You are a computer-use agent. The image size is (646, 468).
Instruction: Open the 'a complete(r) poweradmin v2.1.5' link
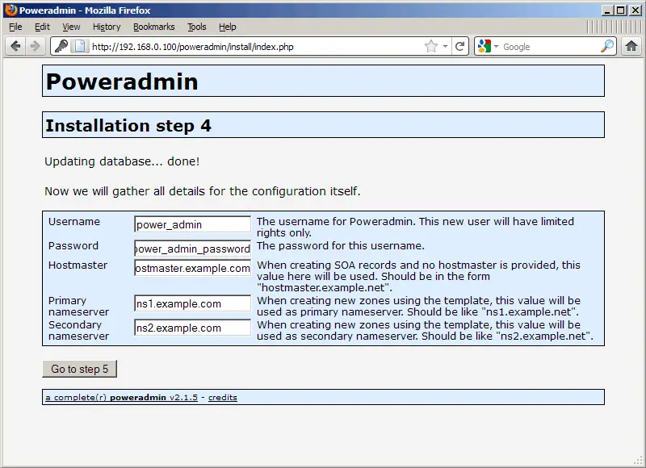tap(122, 397)
